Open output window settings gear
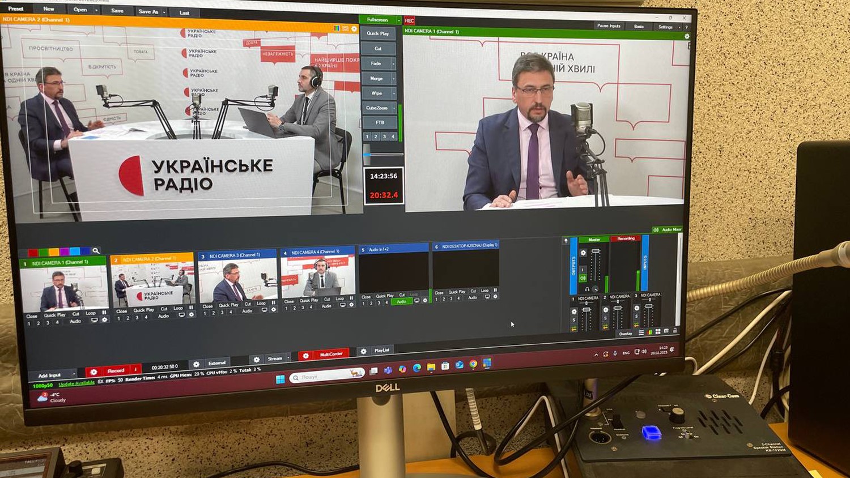This screenshot has height=478, width=850. pyautogui.click(x=687, y=36)
